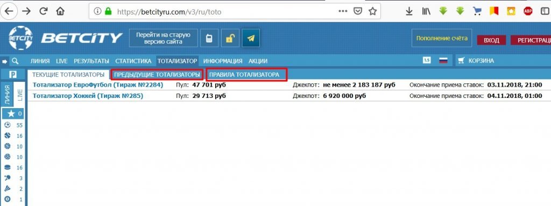Image resolution: width=551 pixels, height=206 pixels.
Task: Select vertical LIVE tab in sidebar
Action: 19,95
